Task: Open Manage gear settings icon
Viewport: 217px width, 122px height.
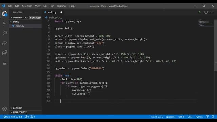Action: coord(4,109)
